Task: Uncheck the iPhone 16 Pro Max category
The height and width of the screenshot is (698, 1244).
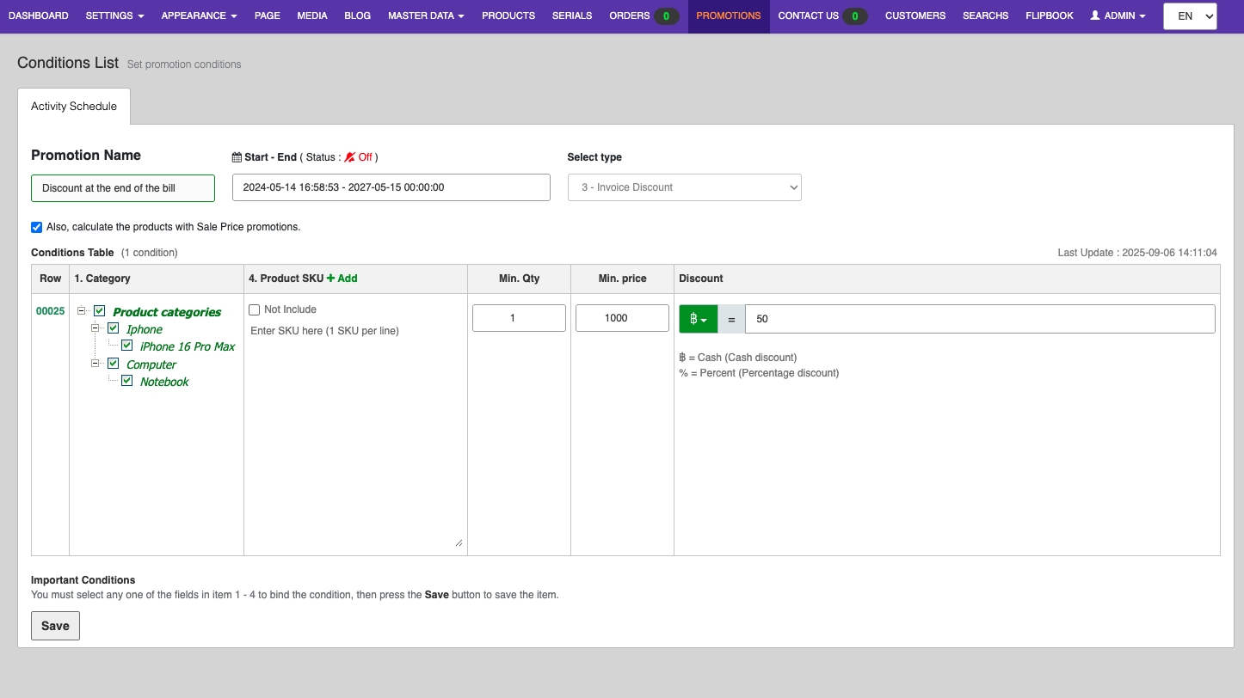Action: point(127,346)
